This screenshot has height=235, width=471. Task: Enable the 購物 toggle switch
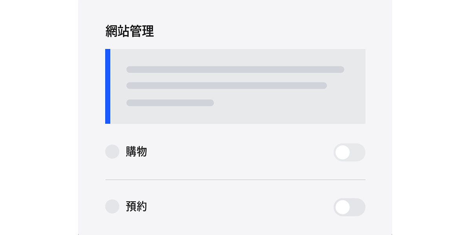point(349,152)
